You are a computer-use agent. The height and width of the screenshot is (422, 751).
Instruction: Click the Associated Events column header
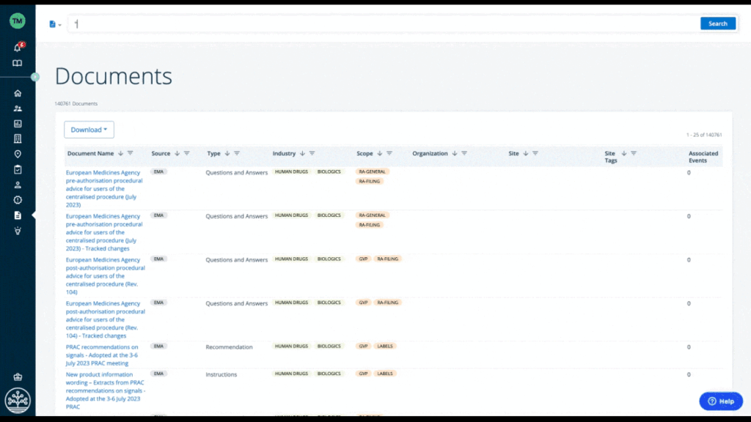pos(703,157)
